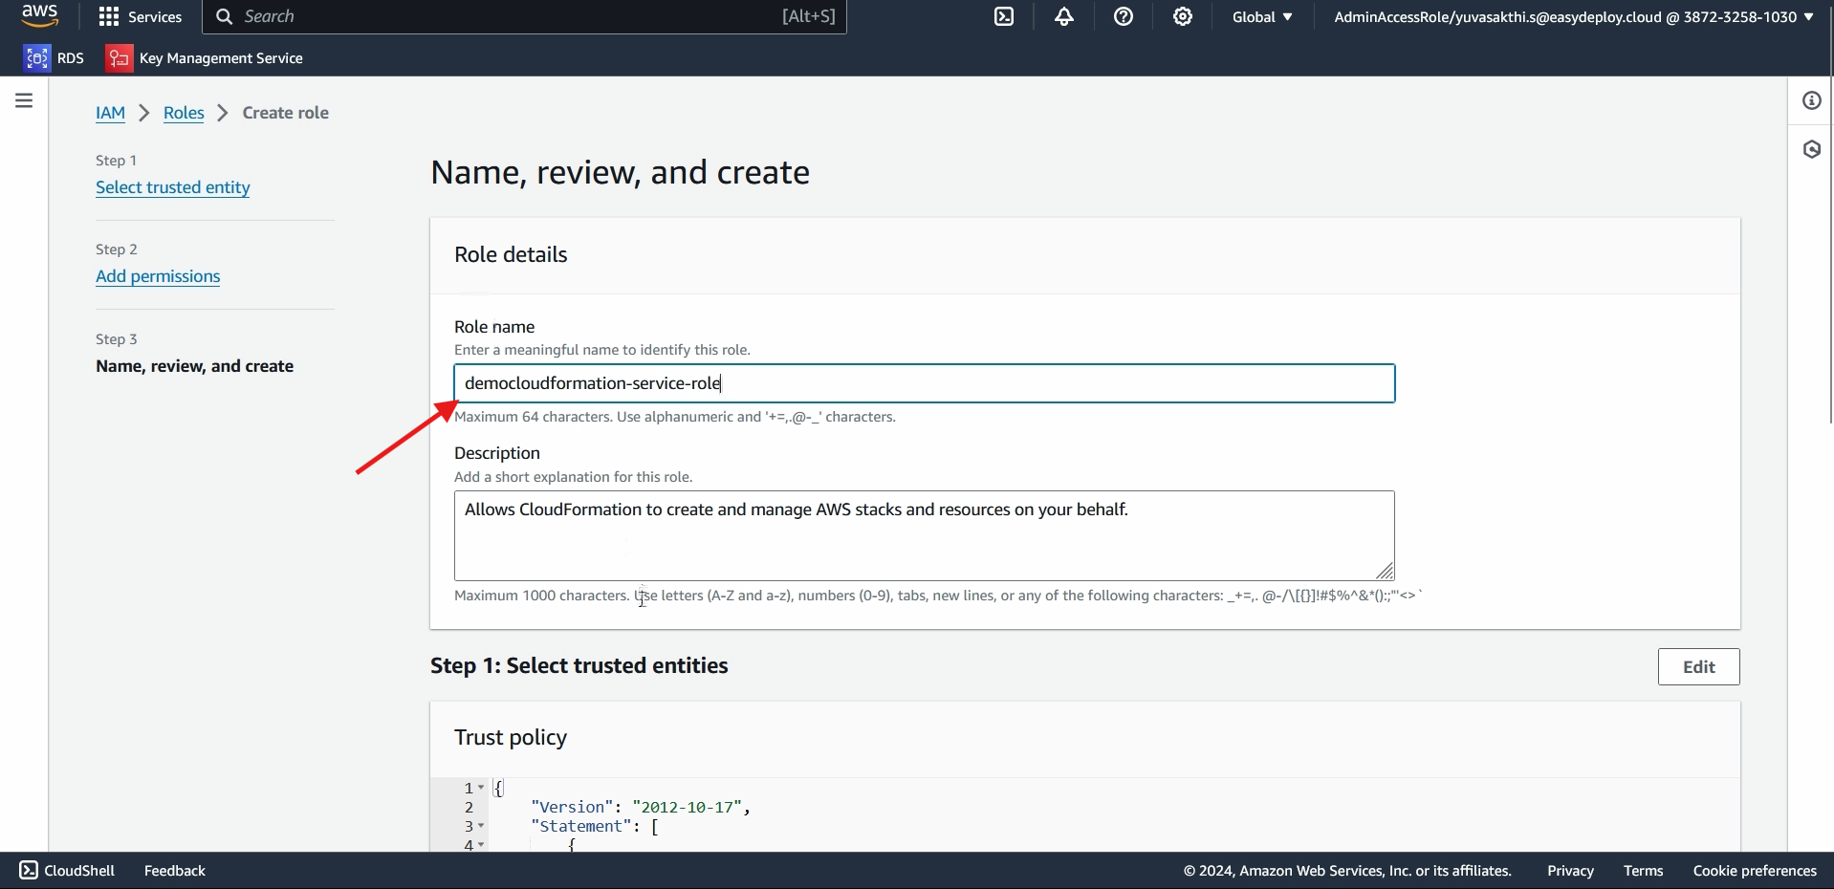Click the 'Trust policy' heading
Image resolution: width=1834 pixels, height=889 pixels.
511,737
